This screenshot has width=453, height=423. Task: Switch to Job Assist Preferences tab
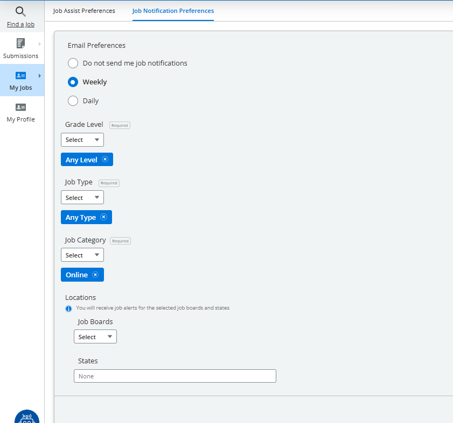click(84, 11)
